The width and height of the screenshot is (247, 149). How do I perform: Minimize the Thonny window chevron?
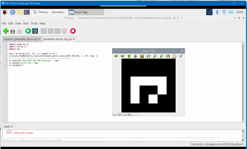click(235, 18)
